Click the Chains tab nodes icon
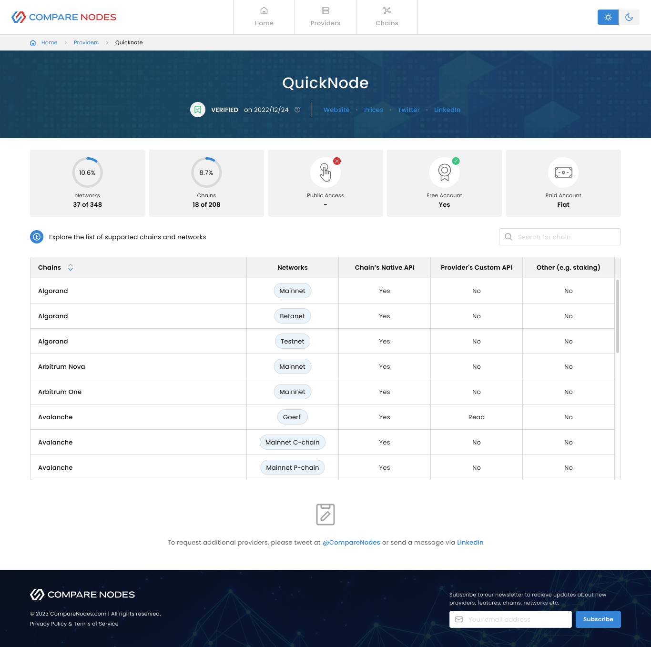 pos(387,10)
